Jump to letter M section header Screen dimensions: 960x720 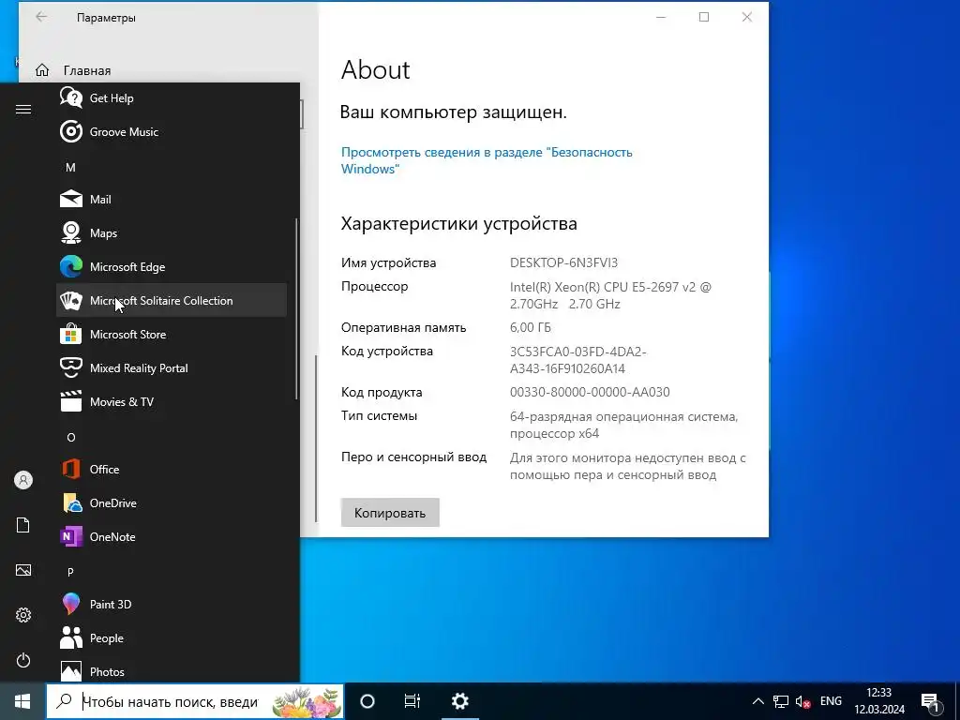(x=70, y=167)
